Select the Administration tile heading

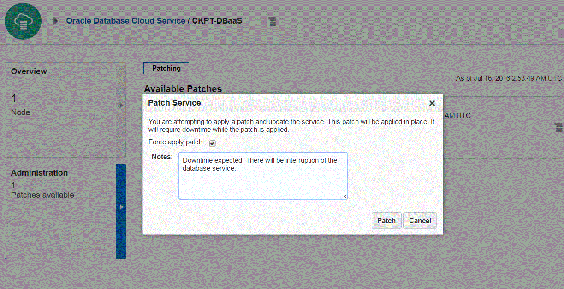(39, 173)
